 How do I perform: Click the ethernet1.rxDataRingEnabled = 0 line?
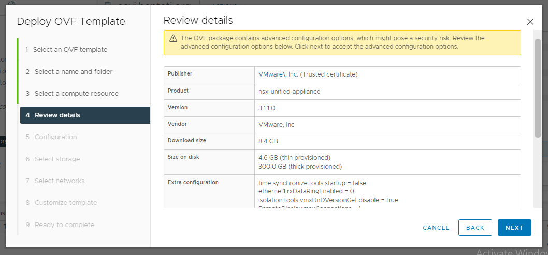[307, 191]
